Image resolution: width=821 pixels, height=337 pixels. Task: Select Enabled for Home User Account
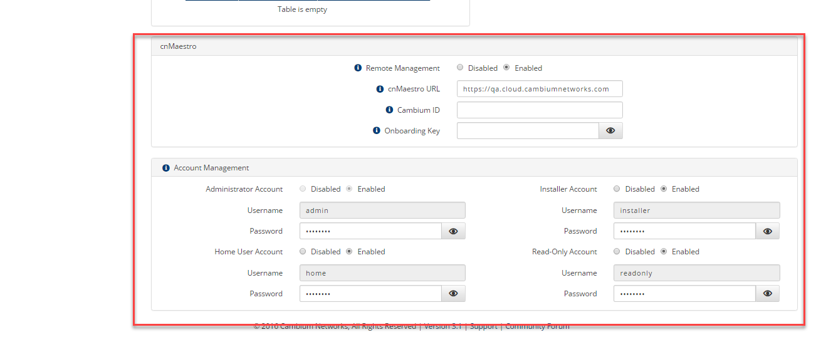click(x=349, y=251)
